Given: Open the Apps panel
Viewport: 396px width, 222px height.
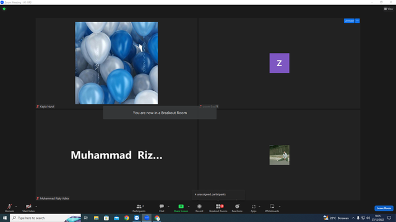Looking at the screenshot, I should [254, 208].
